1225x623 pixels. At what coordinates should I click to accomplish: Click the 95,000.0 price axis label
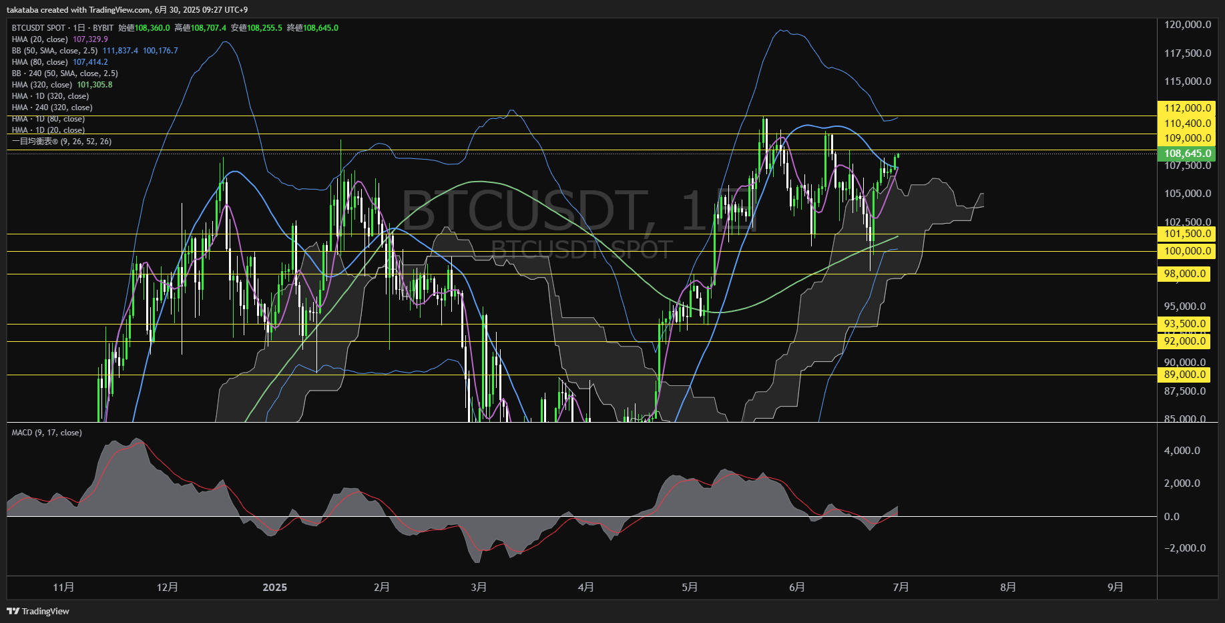1185,306
